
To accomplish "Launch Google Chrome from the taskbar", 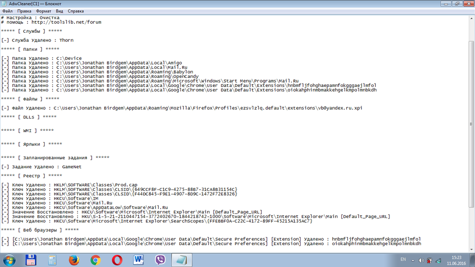I will pos(95,260).
